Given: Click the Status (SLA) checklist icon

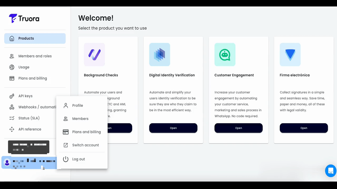Looking at the screenshot, I should tap(12, 118).
